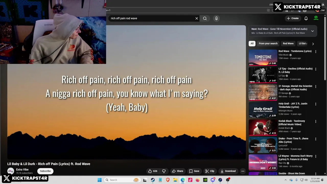The image size is (327, 184).
Task: Open Task View on the taskbar
Action: pyautogui.click(x=145, y=180)
